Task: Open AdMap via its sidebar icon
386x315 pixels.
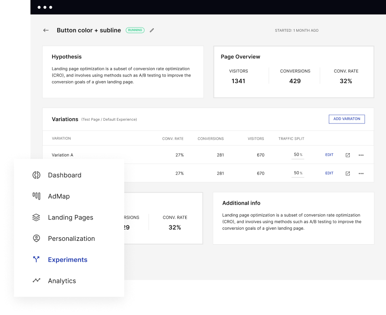Action: click(36, 196)
